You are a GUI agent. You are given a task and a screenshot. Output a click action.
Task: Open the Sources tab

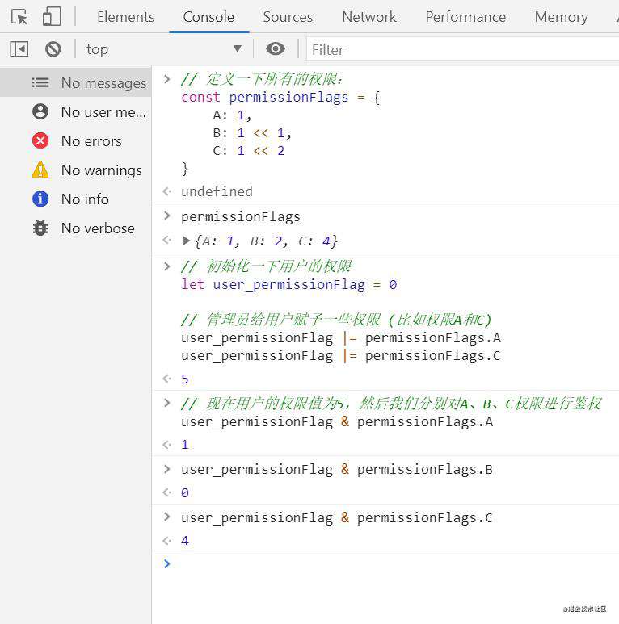(288, 17)
